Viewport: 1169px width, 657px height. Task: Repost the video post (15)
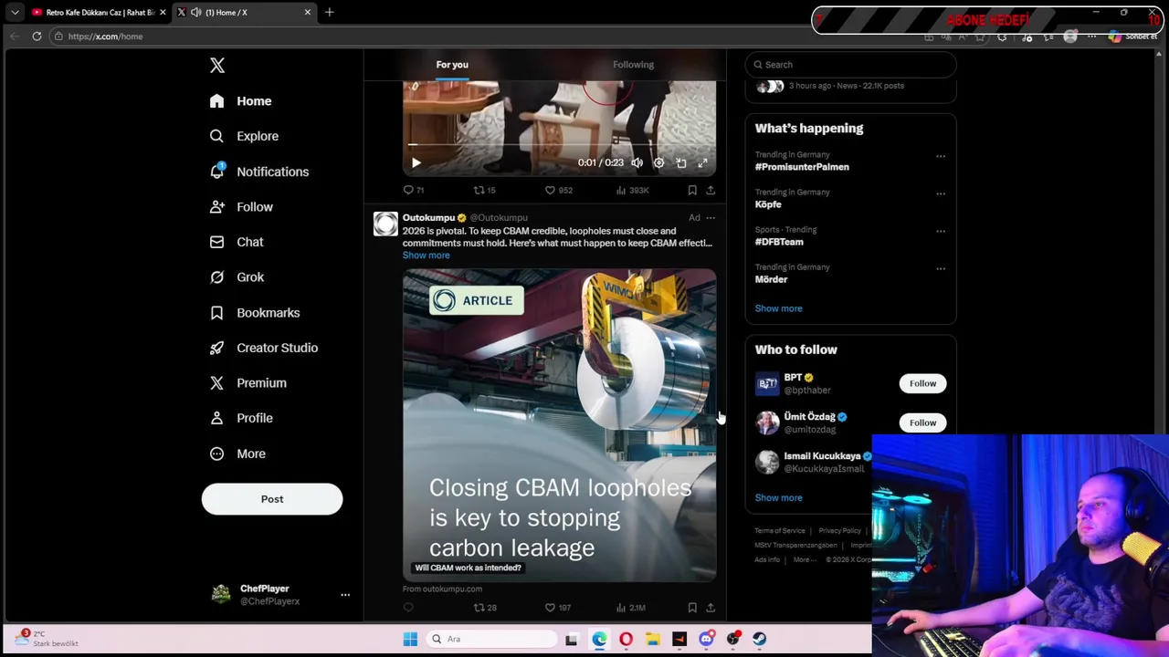click(484, 190)
